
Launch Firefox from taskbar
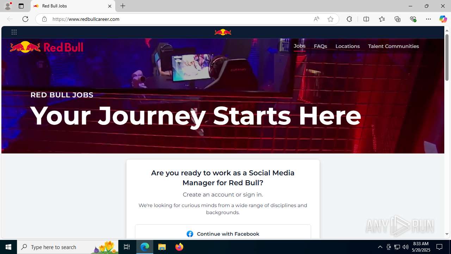(179, 247)
